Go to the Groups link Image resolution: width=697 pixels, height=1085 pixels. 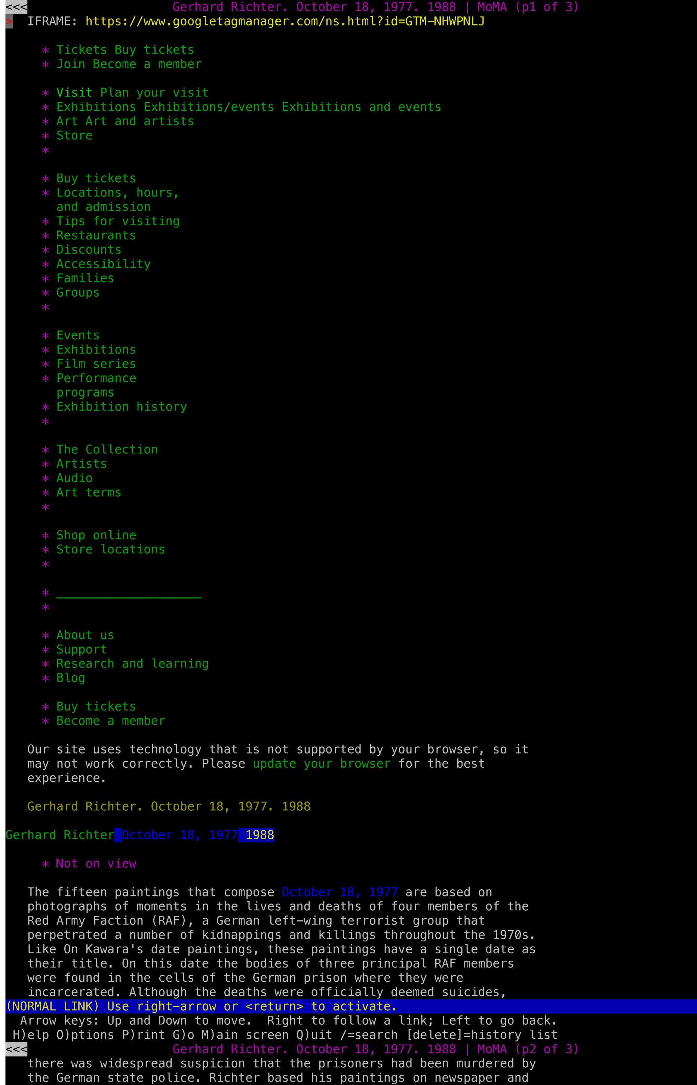(x=78, y=293)
